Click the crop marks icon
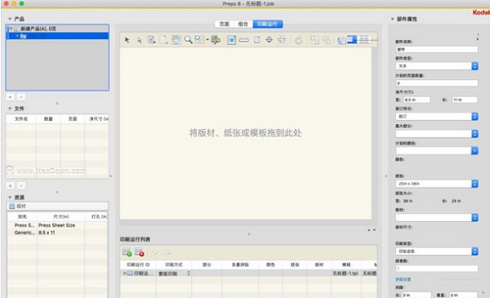490x298 pixels. [x=282, y=40]
